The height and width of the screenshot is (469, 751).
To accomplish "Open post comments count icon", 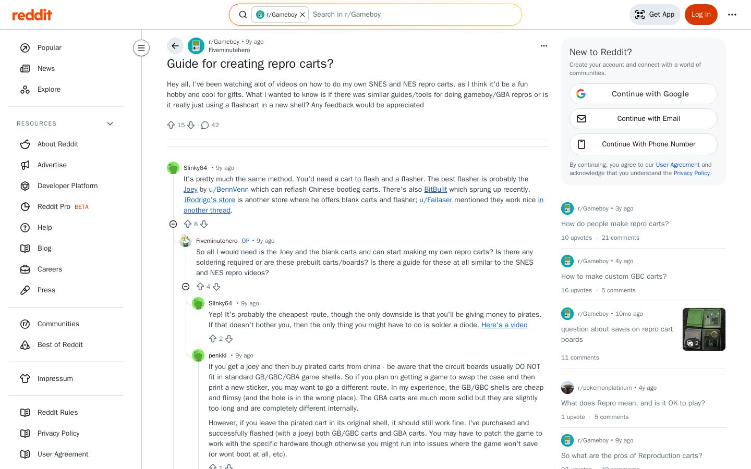I will [x=205, y=125].
